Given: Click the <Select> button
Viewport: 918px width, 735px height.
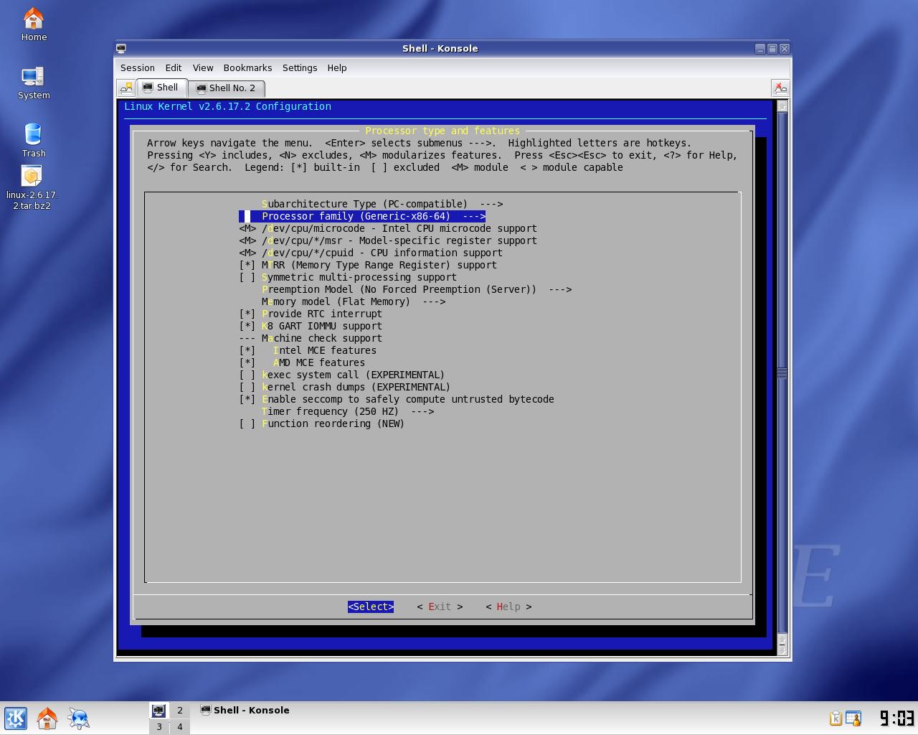Looking at the screenshot, I should (371, 607).
